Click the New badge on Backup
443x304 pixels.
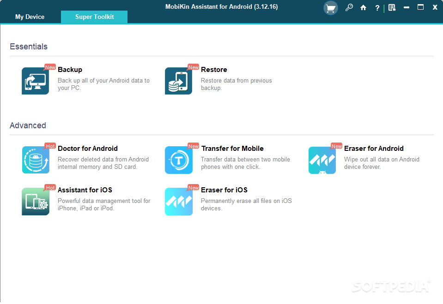click(x=50, y=67)
